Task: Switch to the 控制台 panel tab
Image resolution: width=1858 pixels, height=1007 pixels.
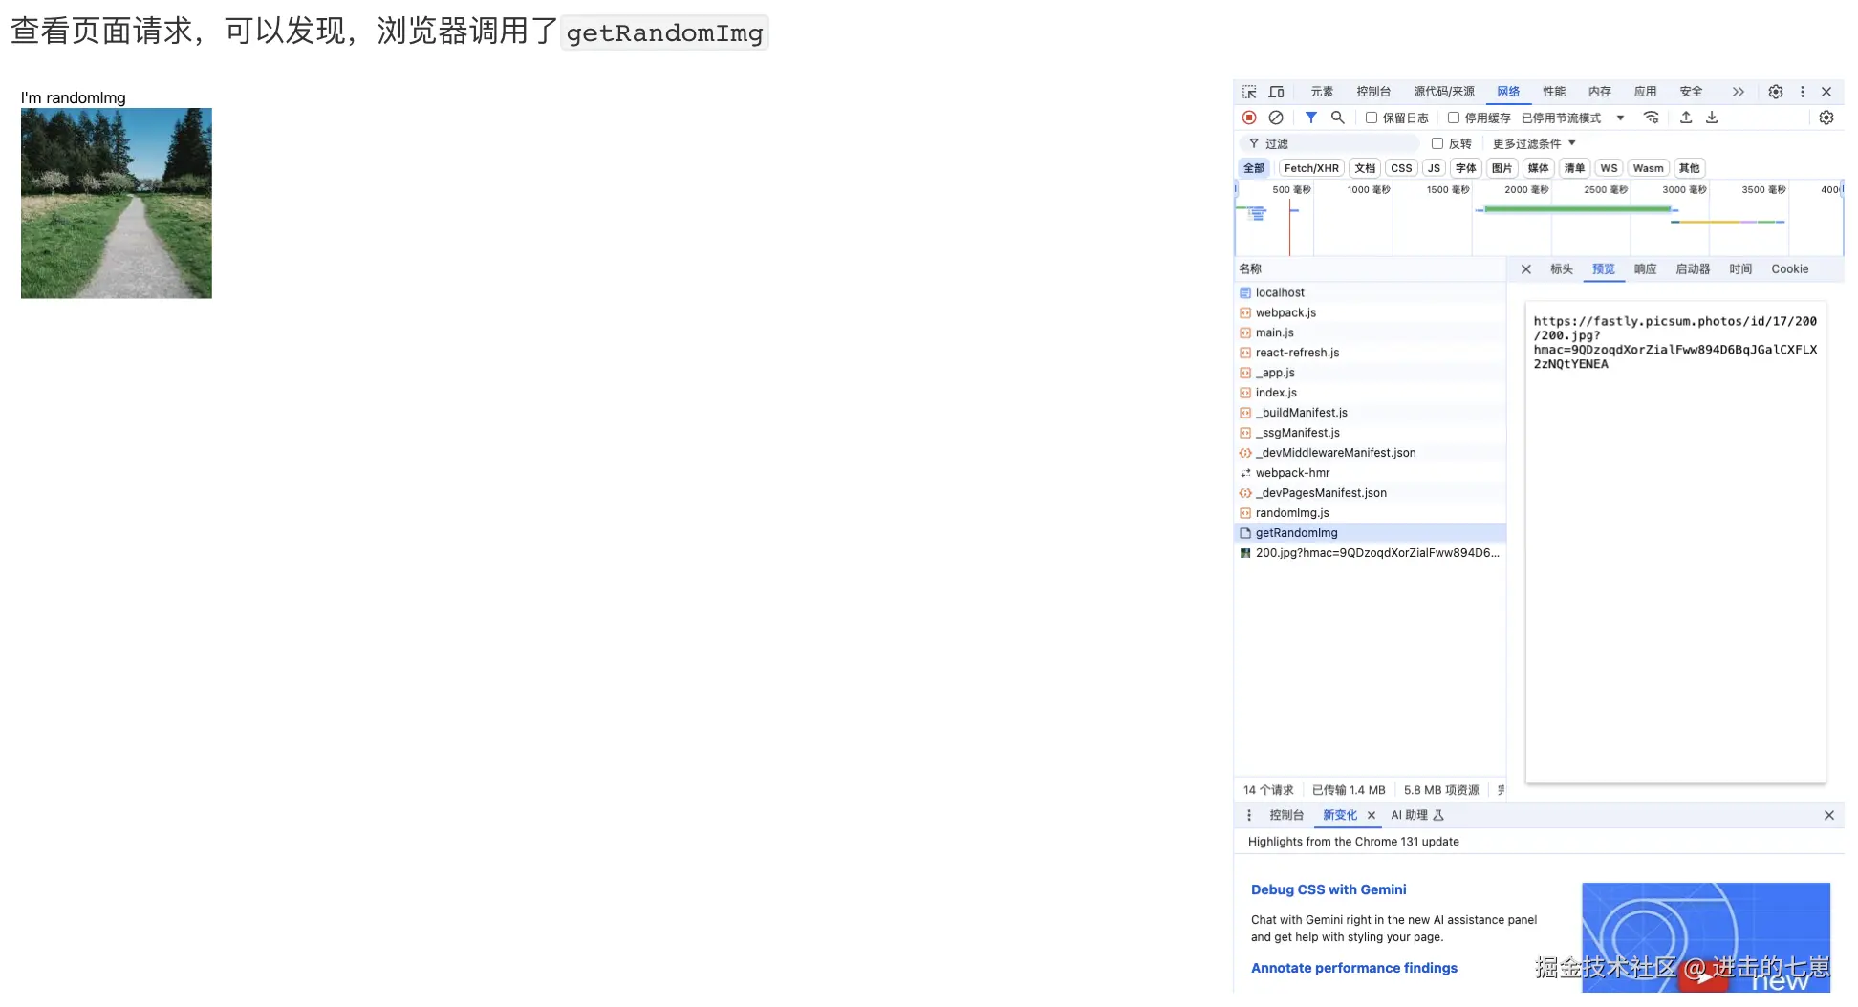Action: coord(1374,92)
